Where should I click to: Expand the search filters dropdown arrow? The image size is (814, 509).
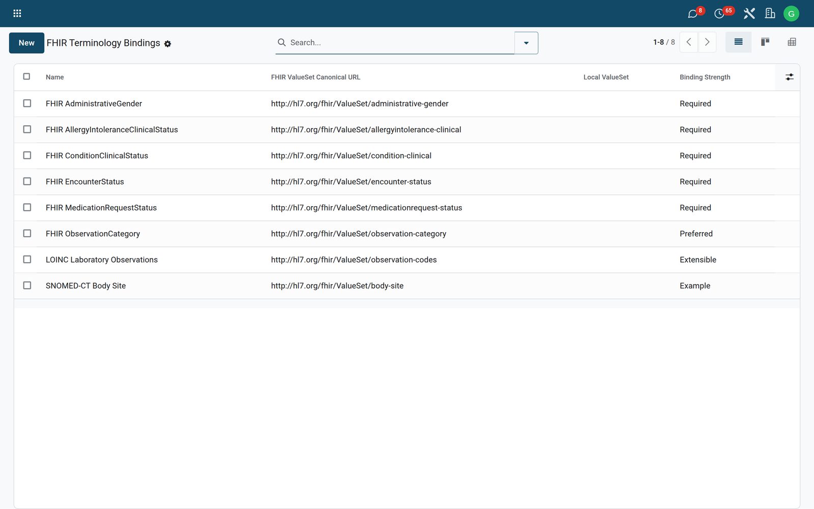pyautogui.click(x=526, y=43)
